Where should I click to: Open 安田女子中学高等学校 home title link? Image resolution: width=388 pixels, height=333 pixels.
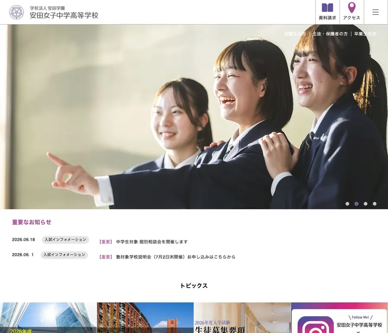coord(64,15)
